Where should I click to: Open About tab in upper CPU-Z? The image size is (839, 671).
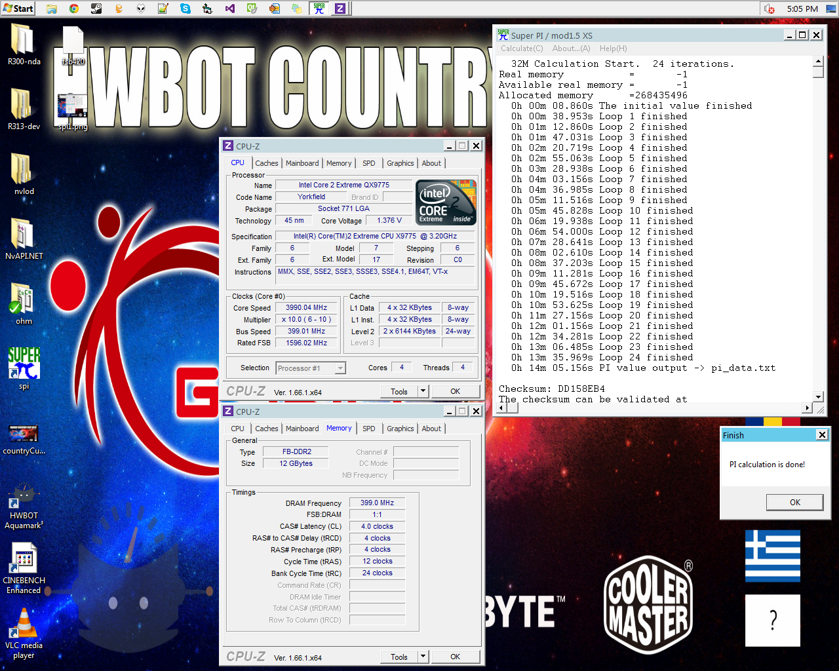click(431, 163)
